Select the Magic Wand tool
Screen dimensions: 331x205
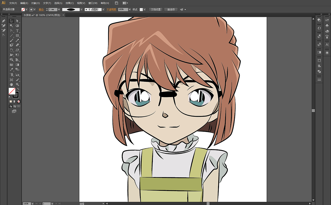[11, 26]
